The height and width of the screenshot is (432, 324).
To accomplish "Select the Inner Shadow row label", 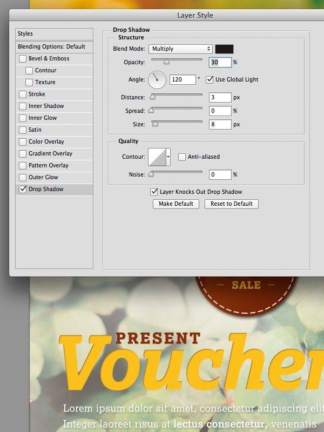I will pyautogui.click(x=46, y=106).
